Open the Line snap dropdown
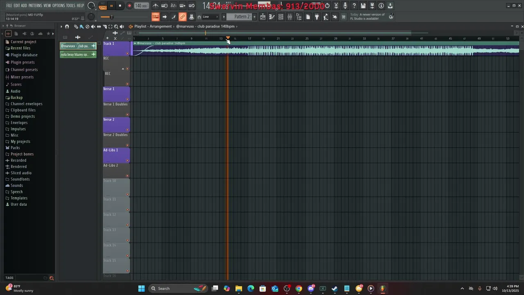 [x=211, y=17]
